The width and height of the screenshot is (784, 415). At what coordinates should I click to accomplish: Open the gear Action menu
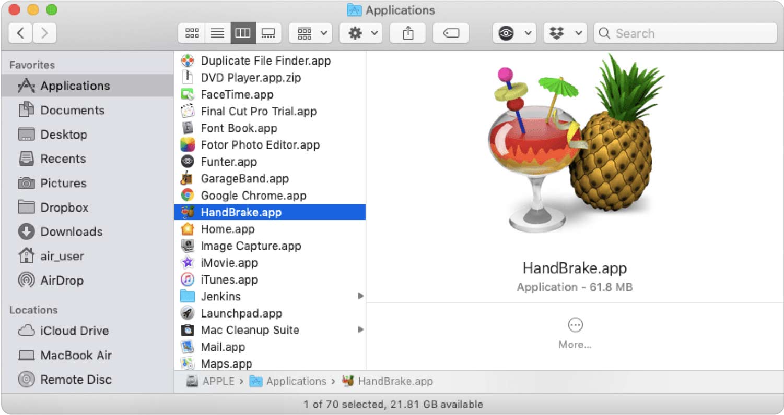click(361, 33)
